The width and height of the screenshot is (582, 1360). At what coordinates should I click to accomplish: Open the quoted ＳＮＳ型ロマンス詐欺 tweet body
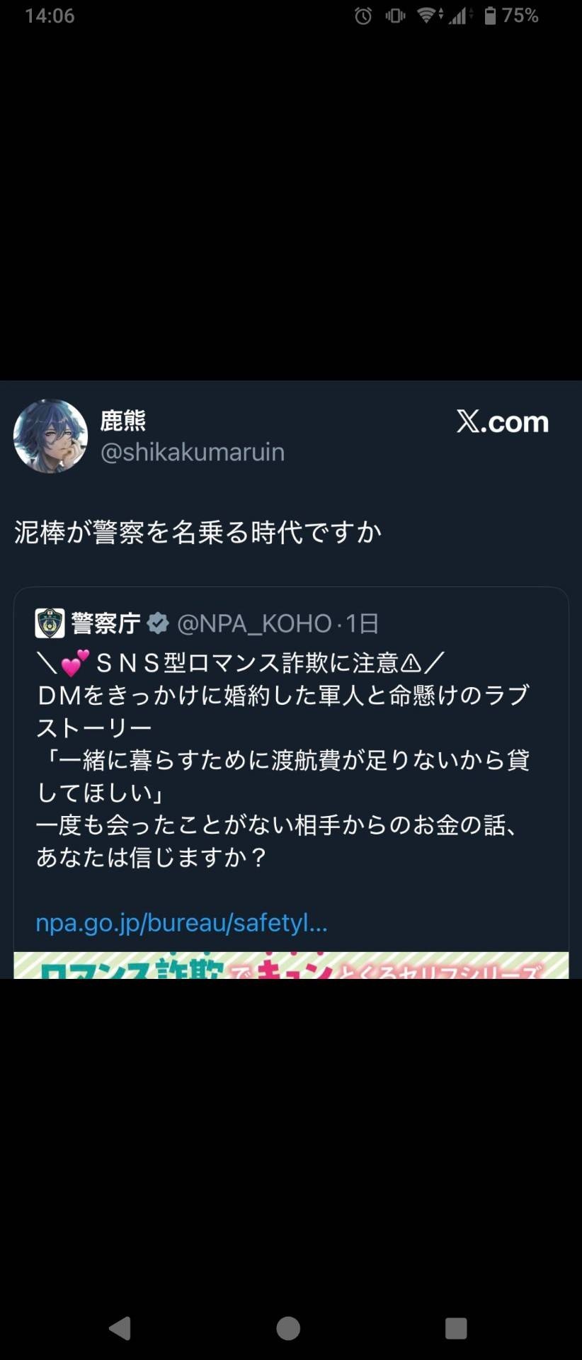pos(283,760)
